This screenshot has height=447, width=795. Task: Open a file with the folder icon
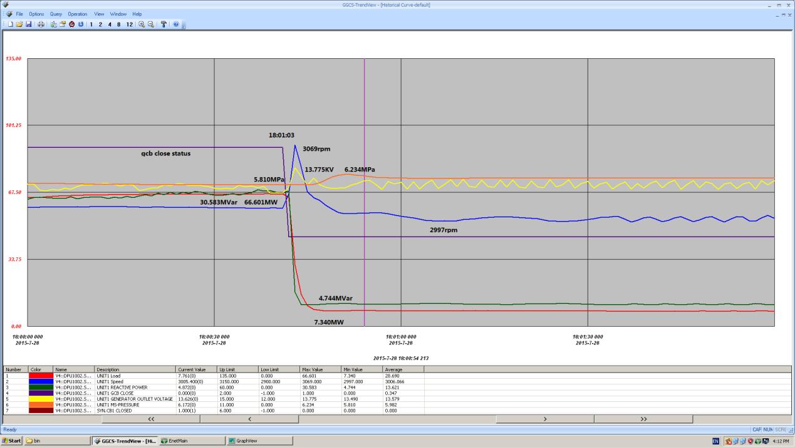click(19, 24)
